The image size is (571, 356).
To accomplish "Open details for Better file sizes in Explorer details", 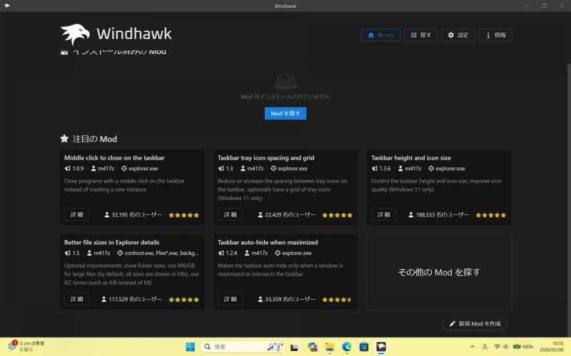I will click(x=76, y=299).
